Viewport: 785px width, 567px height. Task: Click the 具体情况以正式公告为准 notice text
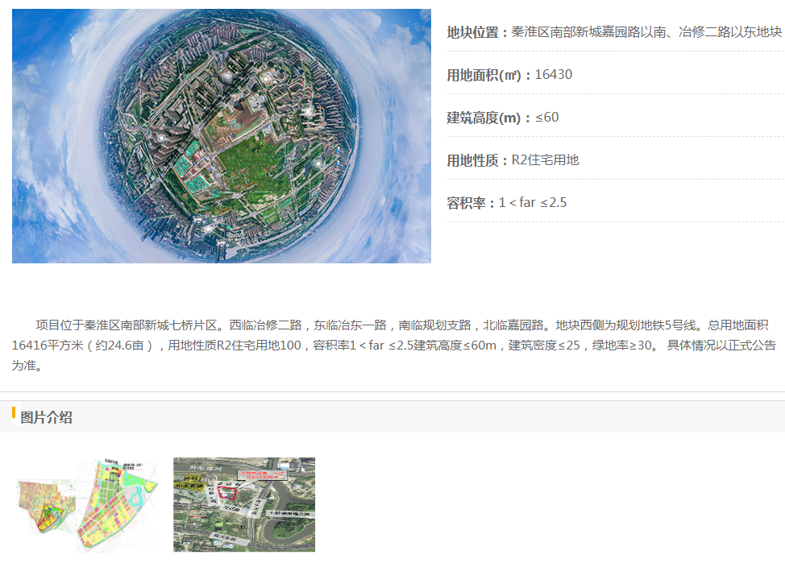click(721, 346)
